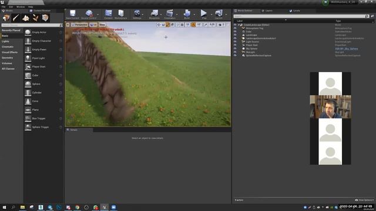Click Save Current in the toolbar

pos(72,14)
